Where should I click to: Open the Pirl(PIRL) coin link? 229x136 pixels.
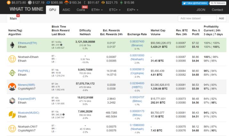click(x=24, y=71)
